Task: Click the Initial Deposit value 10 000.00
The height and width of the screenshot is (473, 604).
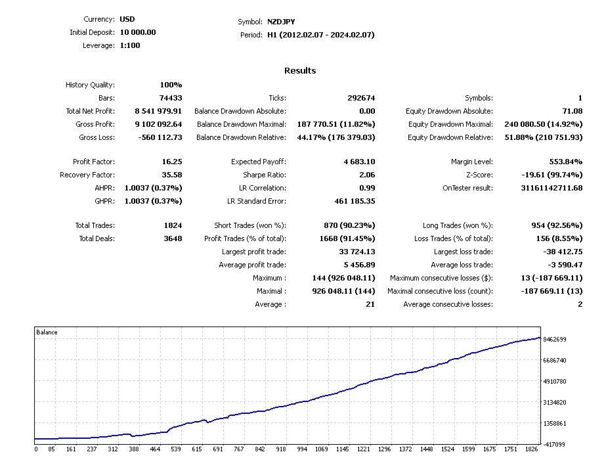Action: click(x=138, y=32)
